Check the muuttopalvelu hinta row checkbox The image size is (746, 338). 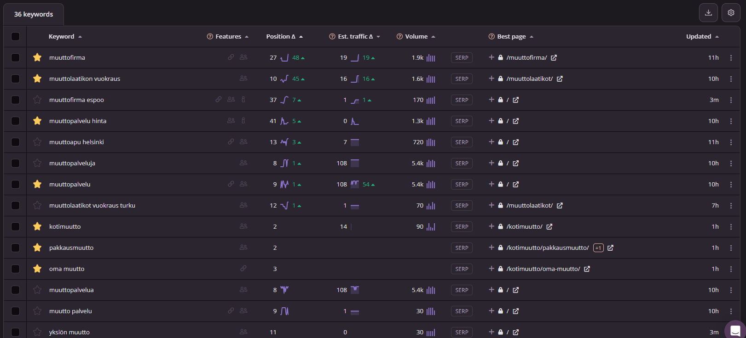(x=16, y=121)
